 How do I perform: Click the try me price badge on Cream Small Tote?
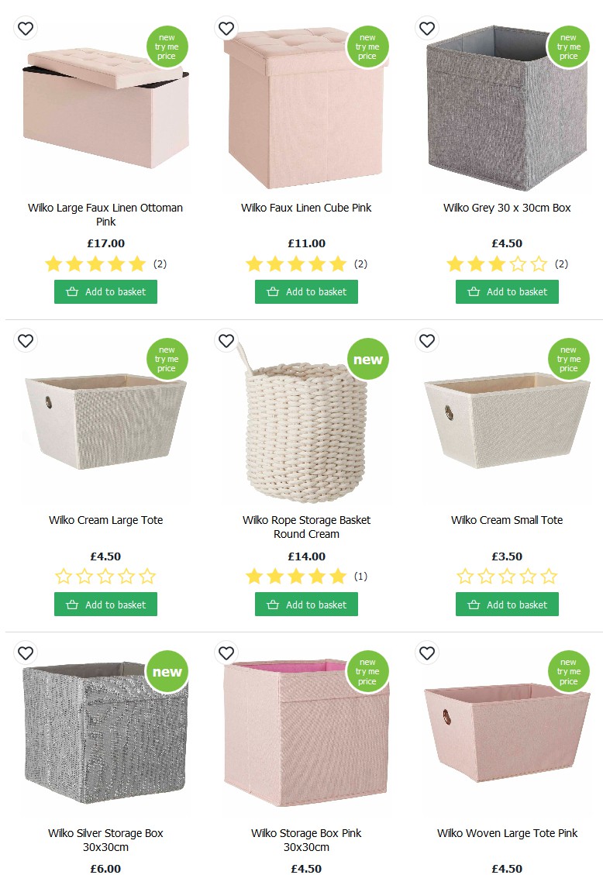[568, 359]
